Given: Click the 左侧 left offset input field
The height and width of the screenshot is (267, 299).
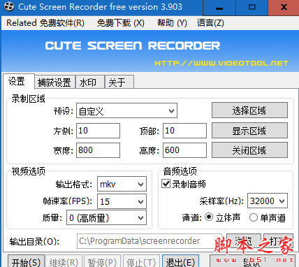Looking at the screenshot, I should (98, 131).
